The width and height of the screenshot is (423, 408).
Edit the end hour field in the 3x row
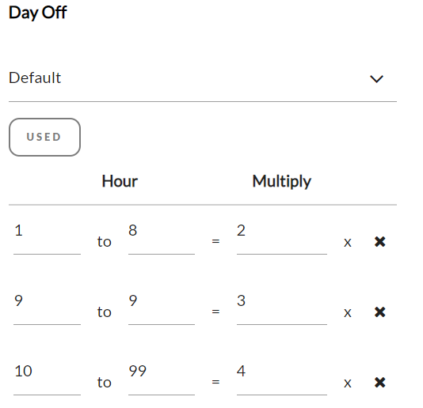162,307
